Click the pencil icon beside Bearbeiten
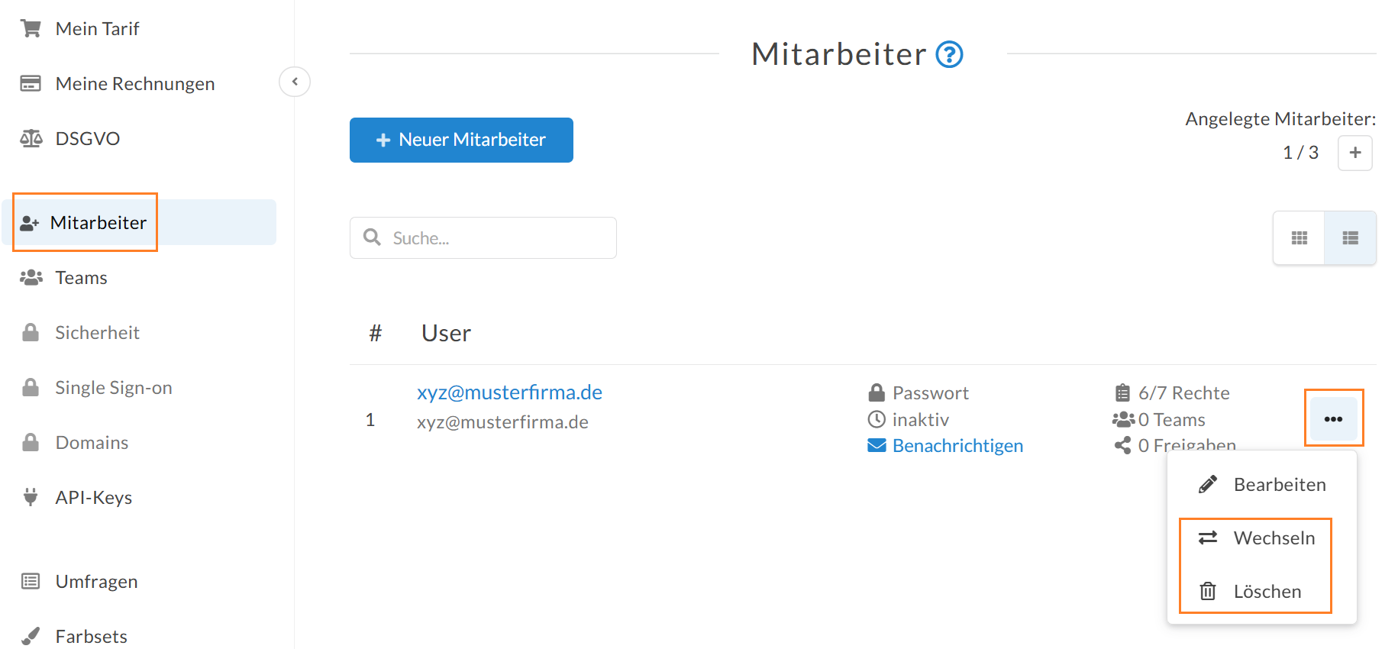 [x=1207, y=485]
